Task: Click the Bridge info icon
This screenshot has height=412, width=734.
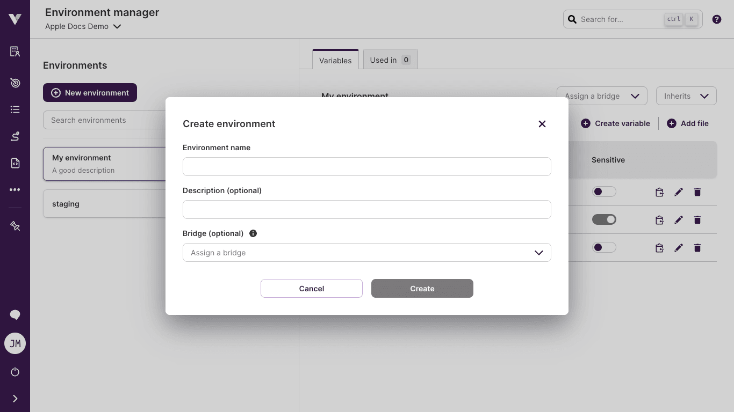Action: tap(253, 233)
